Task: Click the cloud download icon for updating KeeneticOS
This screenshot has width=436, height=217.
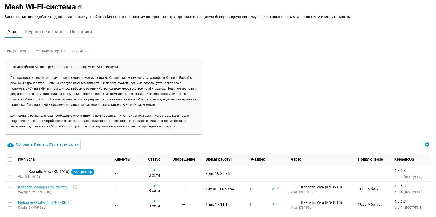Action: pyautogui.click(x=10, y=145)
